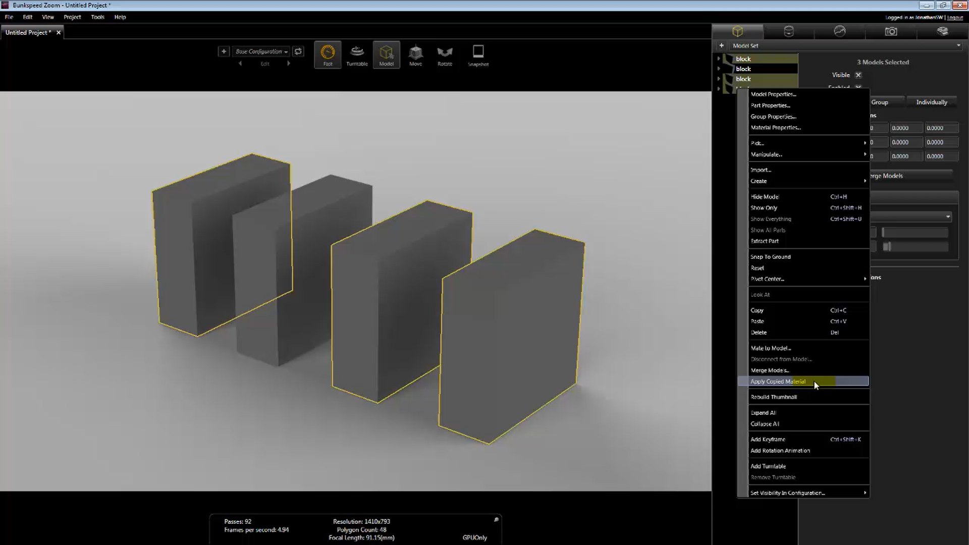Activate the Model selection tool

coord(387,55)
